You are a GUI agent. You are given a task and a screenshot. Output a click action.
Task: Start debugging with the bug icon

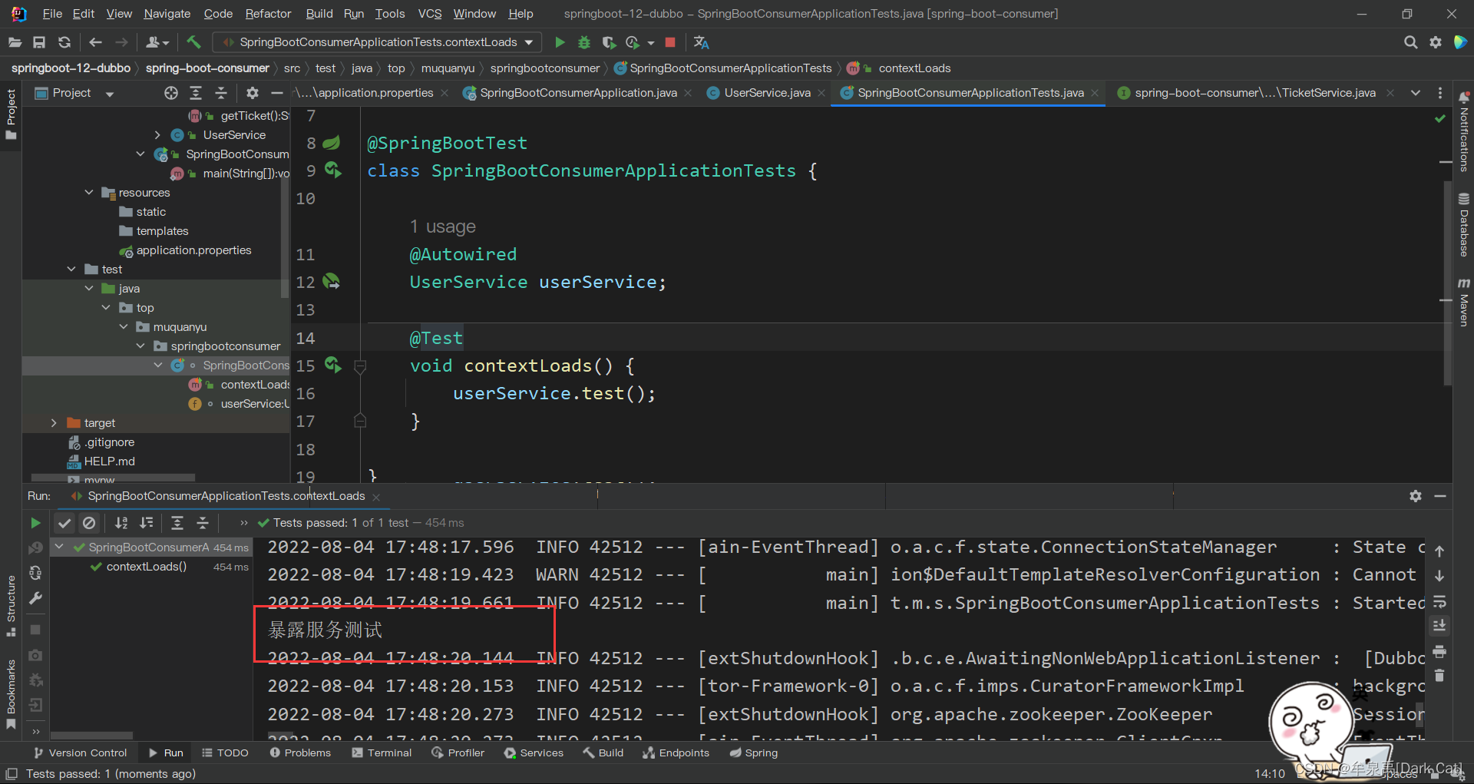point(584,42)
